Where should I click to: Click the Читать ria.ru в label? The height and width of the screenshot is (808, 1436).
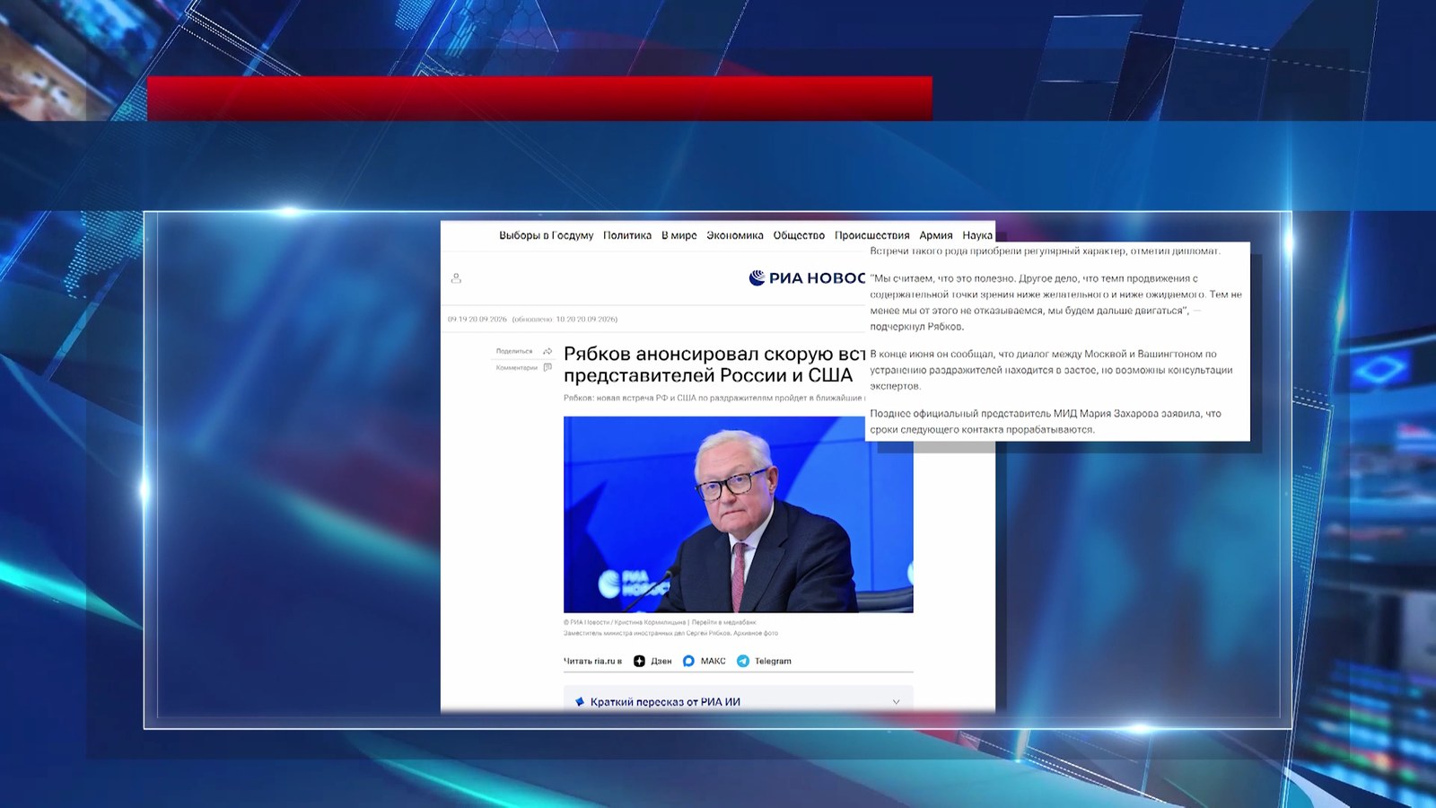592,661
